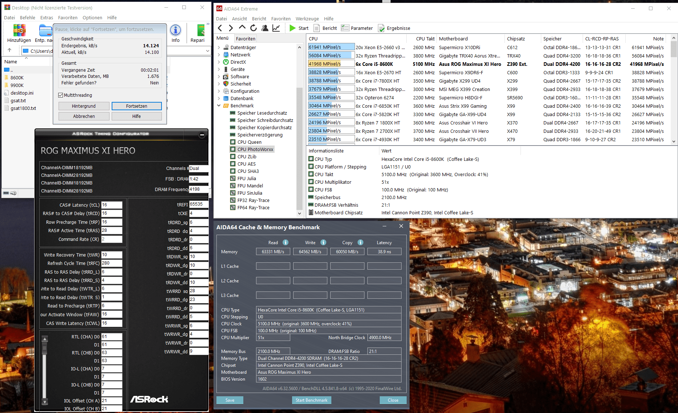Open the Werkzeuge menu in AIDA64
678x413 pixels.
tap(307, 19)
